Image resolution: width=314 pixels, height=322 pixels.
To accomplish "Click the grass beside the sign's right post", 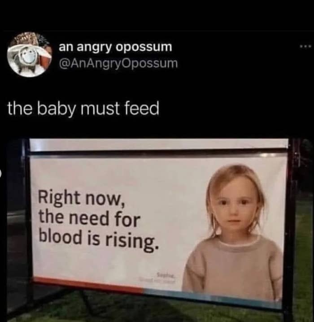I will click(303, 257).
